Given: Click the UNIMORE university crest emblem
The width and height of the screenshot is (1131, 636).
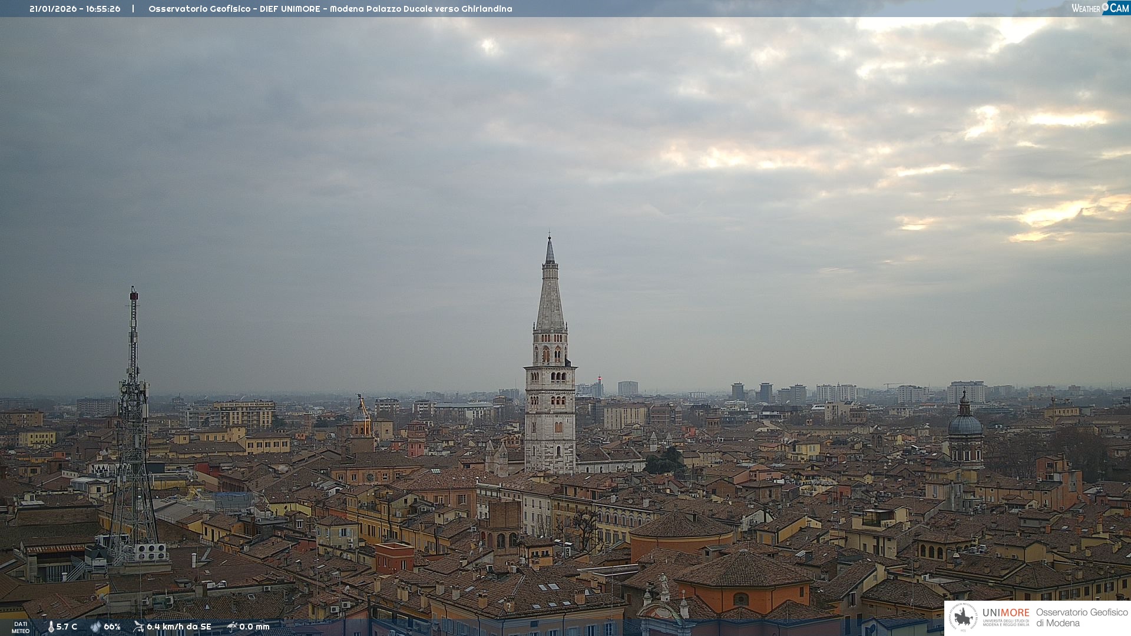Looking at the screenshot, I should pos(963,617).
